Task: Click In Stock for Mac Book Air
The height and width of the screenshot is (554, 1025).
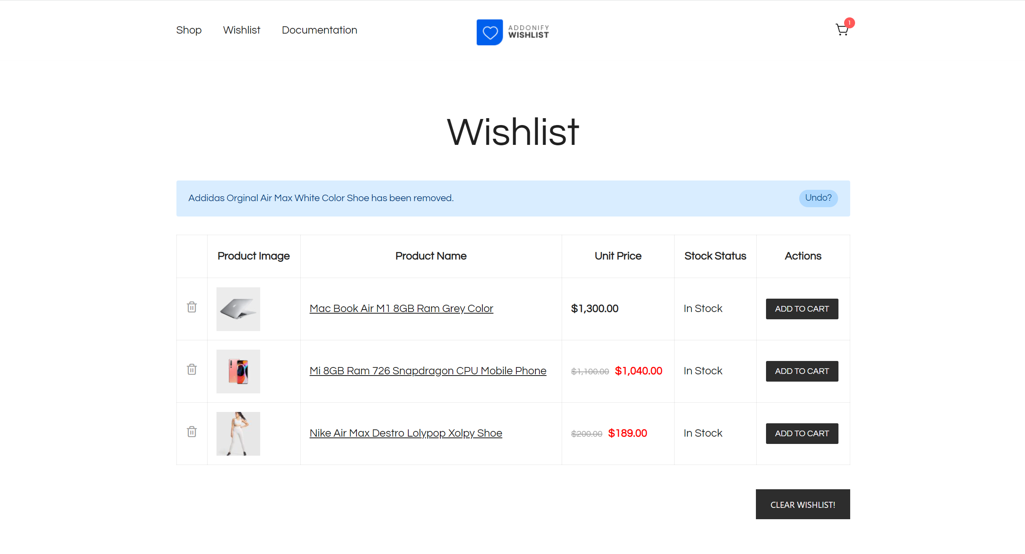Action: point(703,309)
